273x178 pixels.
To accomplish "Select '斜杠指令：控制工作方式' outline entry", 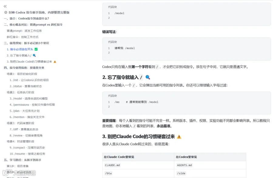I will [x=23, y=37].
